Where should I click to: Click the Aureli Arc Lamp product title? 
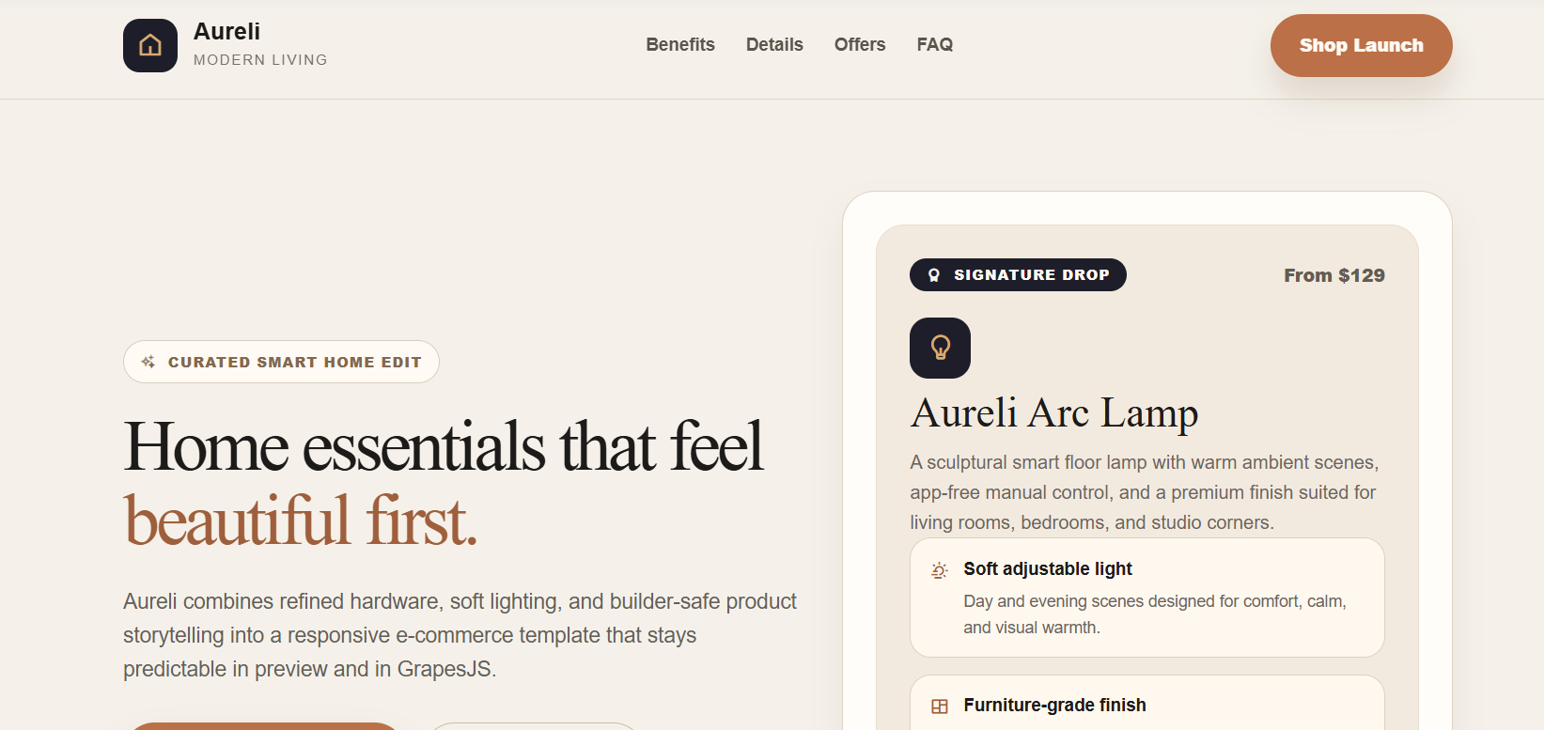1053,412
